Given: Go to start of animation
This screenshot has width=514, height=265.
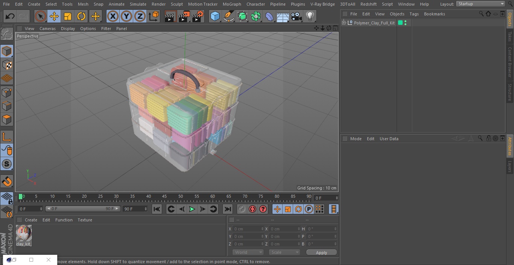Looking at the screenshot, I should (x=157, y=209).
